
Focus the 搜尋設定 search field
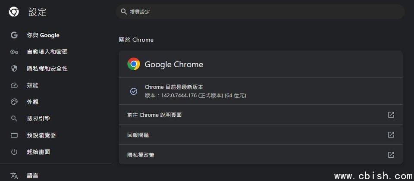259,12
